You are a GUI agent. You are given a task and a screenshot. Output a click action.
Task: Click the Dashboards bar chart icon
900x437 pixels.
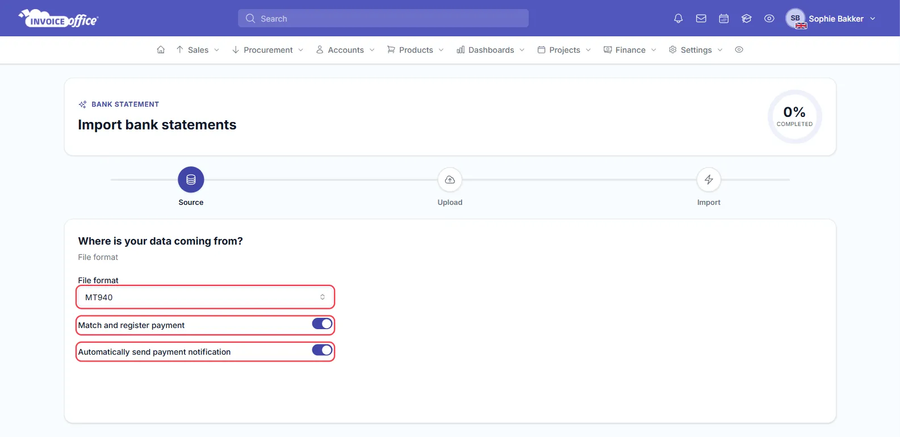point(461,50)
